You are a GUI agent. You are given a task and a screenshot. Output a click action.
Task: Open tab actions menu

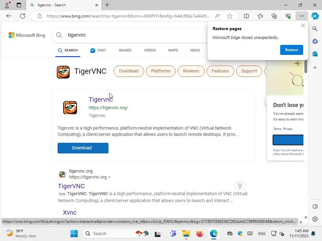pos(19,5)
